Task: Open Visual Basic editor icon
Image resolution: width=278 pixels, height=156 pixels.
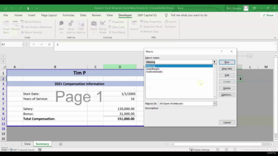Action: pyautogui.click(x=6, y=27)
